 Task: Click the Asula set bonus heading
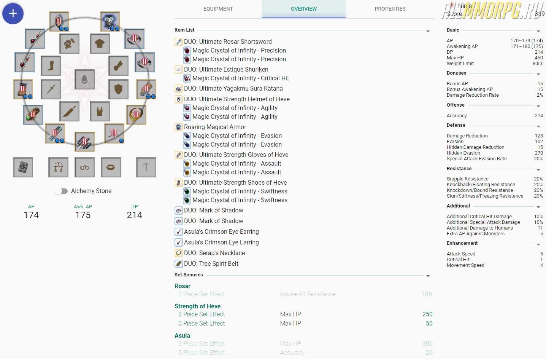182,335
